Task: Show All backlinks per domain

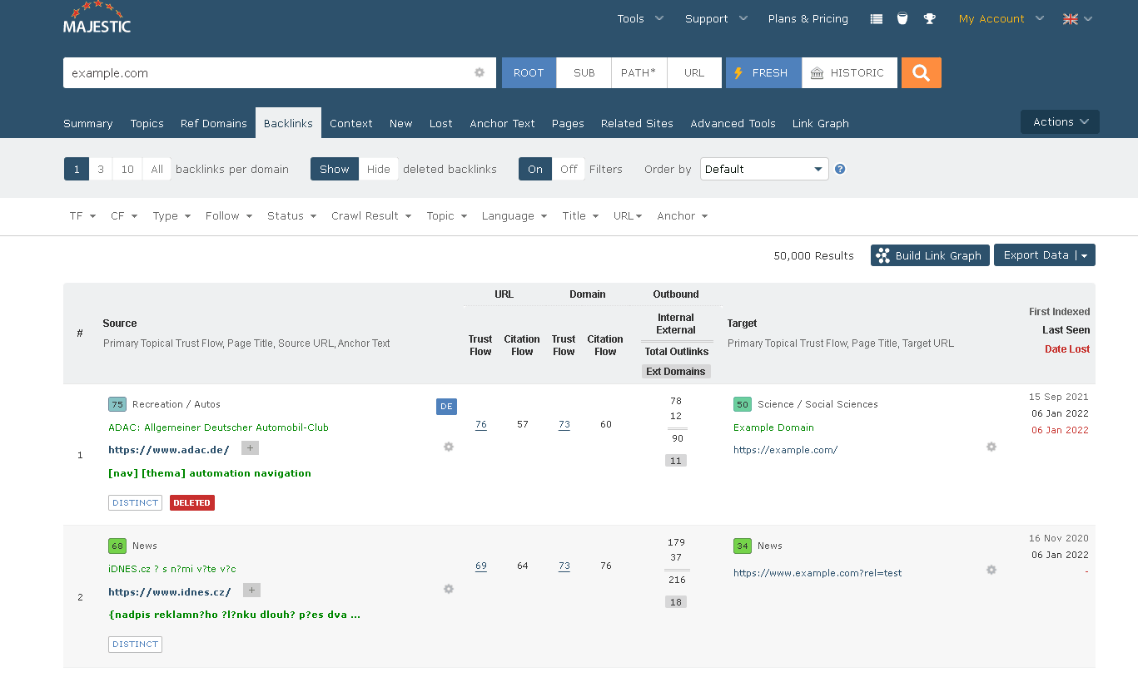Action: point(157,169)
